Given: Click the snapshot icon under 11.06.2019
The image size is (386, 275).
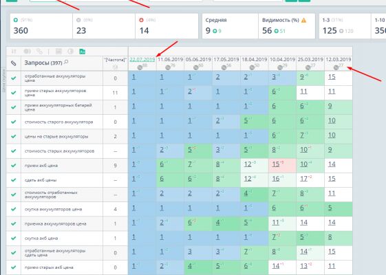Looking at the screenshot, I should 168,67.
